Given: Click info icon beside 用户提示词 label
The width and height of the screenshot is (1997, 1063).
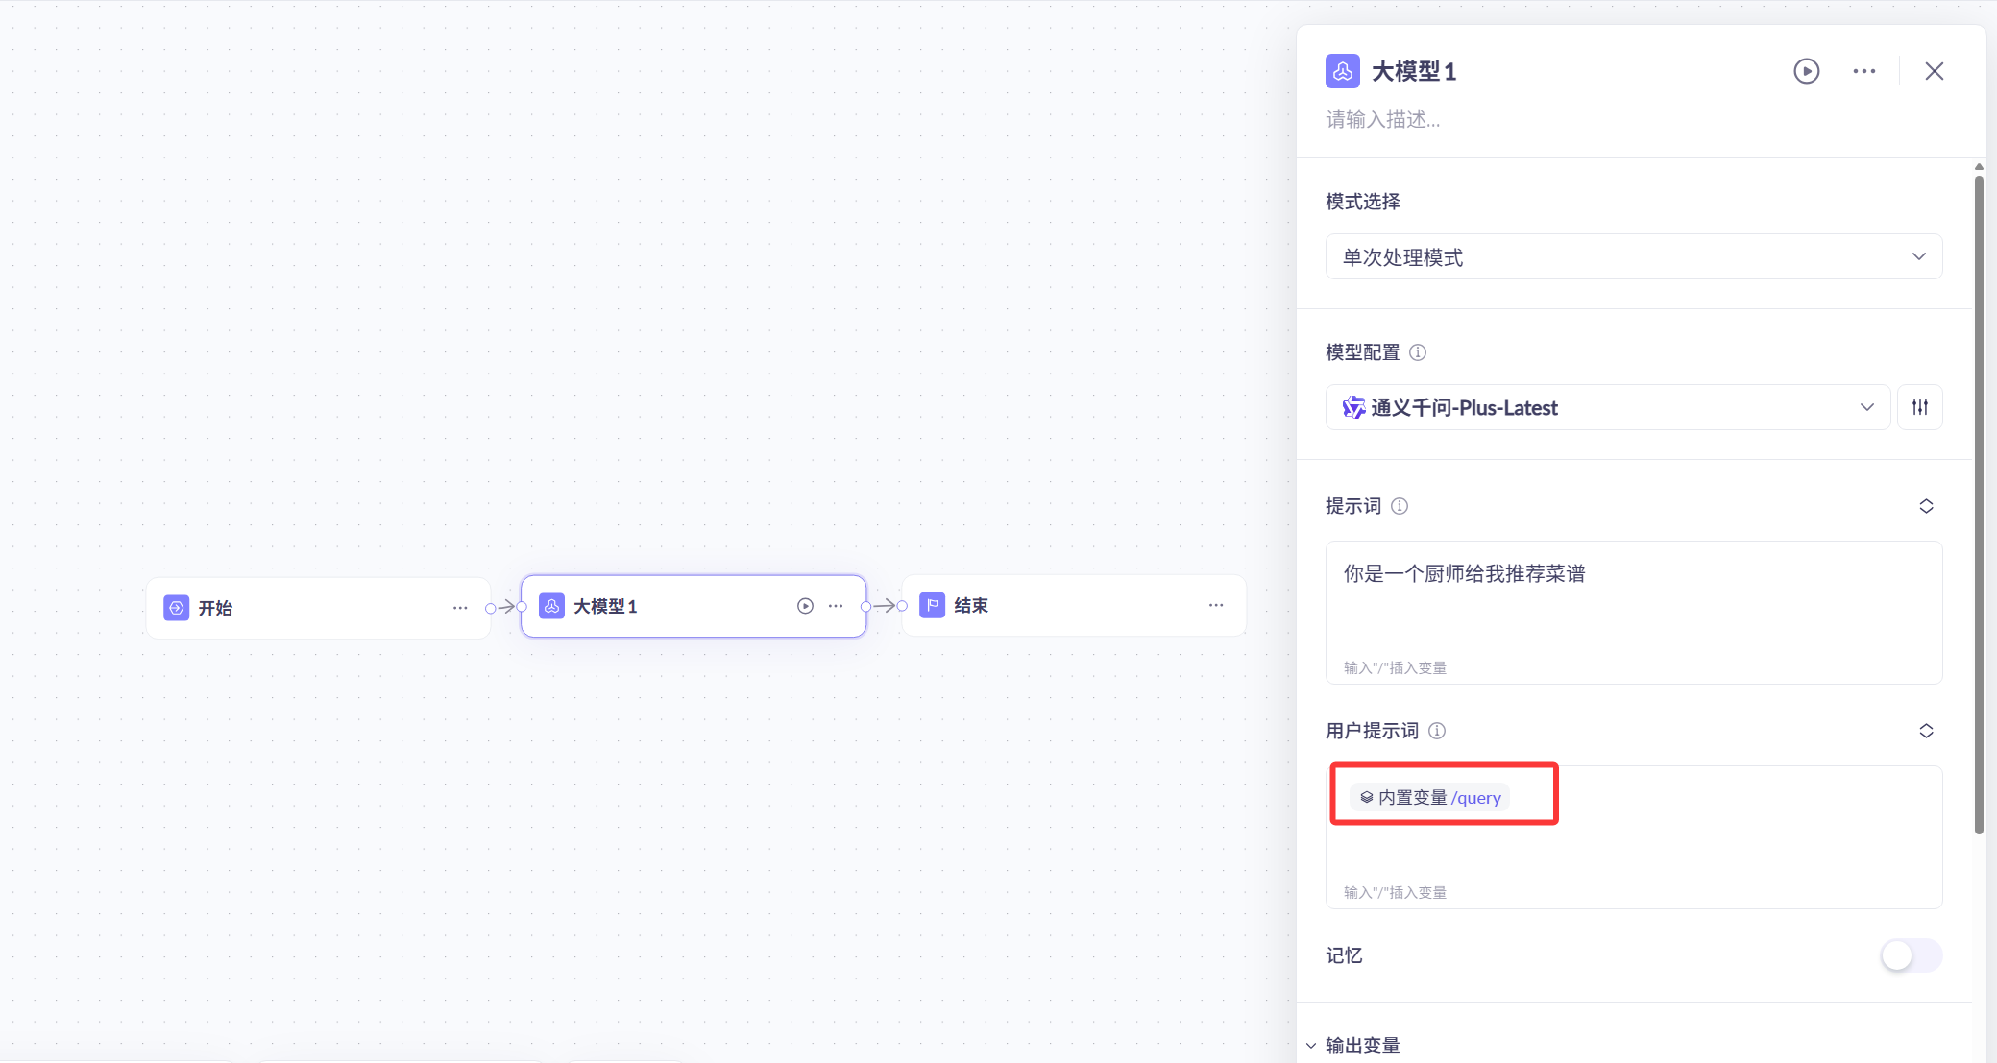Looking at the screenshot, I should (1437, 731).
